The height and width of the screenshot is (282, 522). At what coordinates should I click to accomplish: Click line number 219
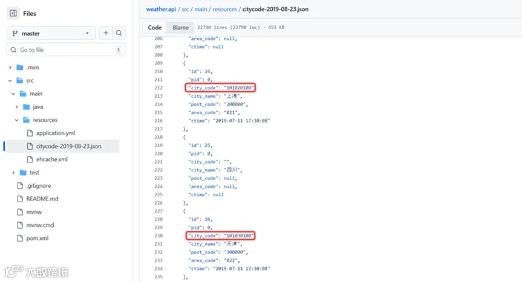[x=158, y=145]
